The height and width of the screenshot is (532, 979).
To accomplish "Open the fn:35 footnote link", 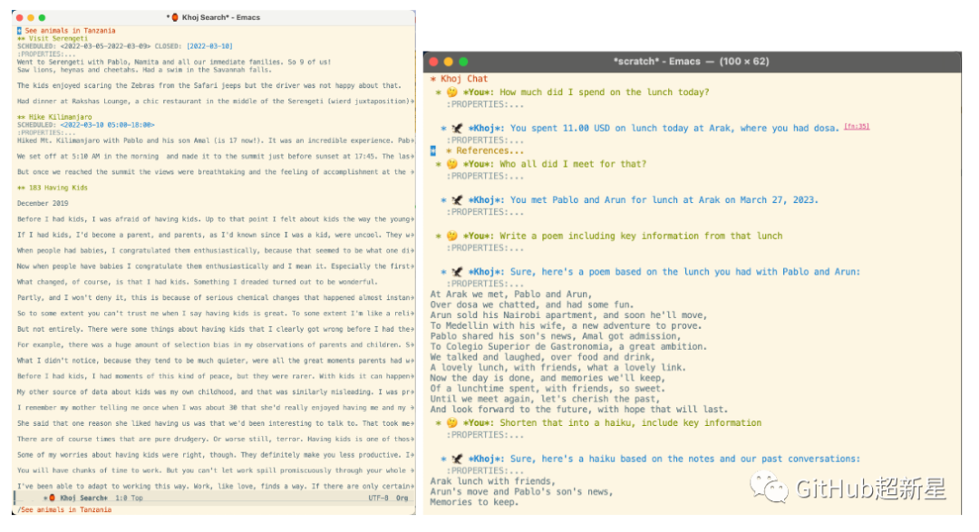I will point(857,127).
